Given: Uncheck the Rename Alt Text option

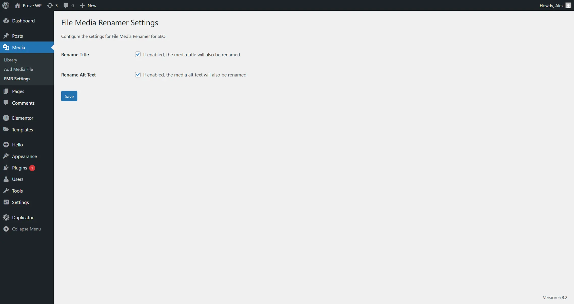Looking at the screenshot, I should 138,74.
